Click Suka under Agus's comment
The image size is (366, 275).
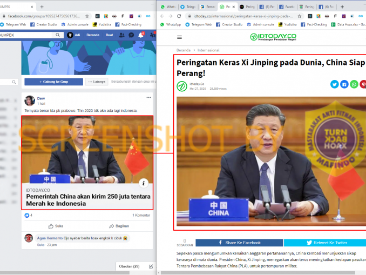[x=40, y=245]
